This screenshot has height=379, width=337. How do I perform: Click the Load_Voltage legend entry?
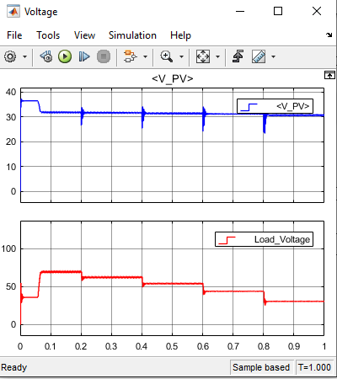[264, 239]
